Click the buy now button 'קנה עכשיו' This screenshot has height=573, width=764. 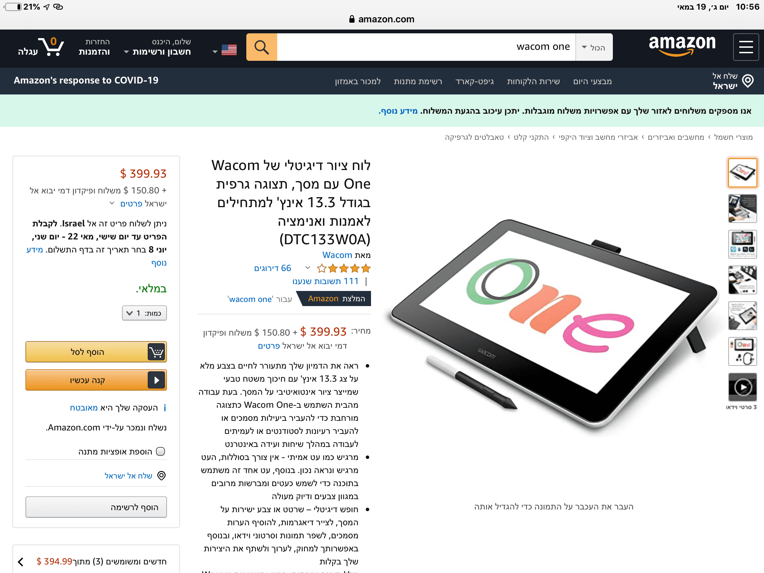coord(96,380)
